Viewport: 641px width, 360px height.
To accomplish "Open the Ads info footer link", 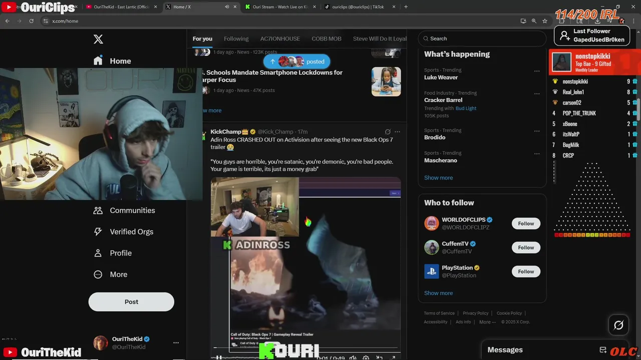I will click(x=463, y=322).
